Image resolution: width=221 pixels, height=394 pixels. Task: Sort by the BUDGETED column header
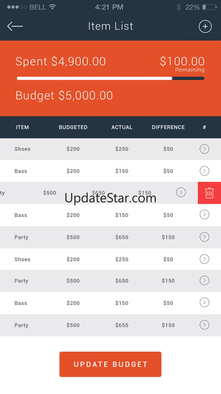[x=73, y=127]
